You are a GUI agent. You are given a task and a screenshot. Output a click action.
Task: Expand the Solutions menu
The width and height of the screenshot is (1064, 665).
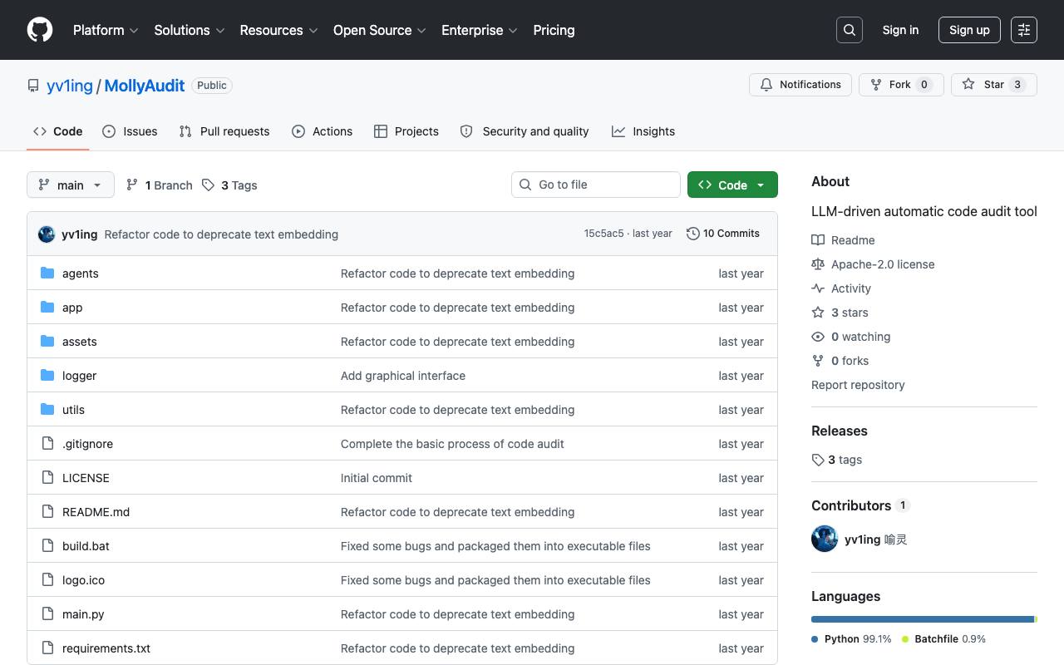190,30
